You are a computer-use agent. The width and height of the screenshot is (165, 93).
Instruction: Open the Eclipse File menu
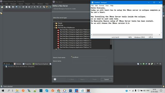[2, 4]
